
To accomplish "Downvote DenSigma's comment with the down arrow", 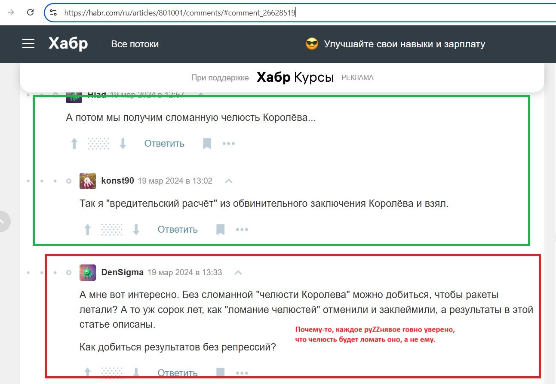I will coord(137,372).
